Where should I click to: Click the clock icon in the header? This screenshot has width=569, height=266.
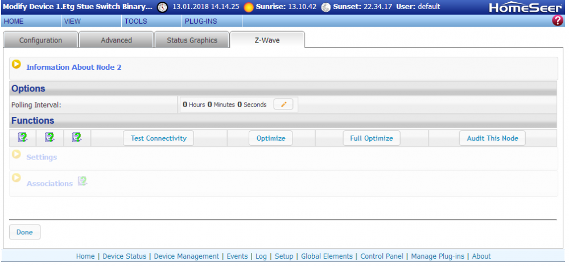pyautogui.click(x=163, y=7)
